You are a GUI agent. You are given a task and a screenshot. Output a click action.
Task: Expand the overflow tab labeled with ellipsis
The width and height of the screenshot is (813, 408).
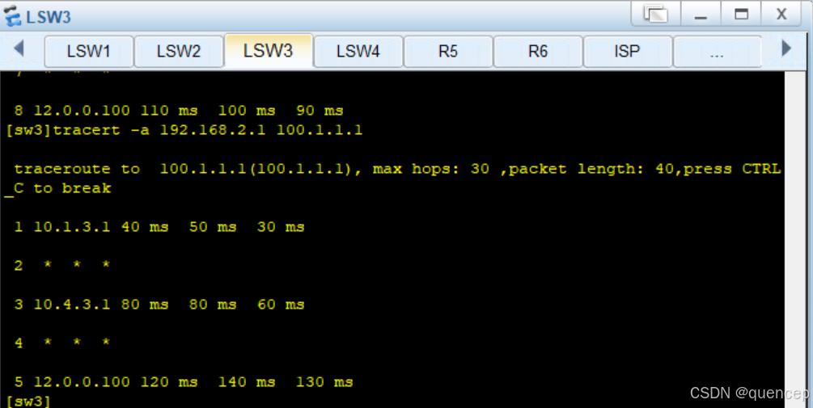coord(717,51)
